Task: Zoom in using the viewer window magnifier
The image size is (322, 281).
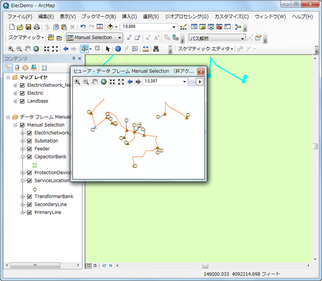Action: (77, 82)
